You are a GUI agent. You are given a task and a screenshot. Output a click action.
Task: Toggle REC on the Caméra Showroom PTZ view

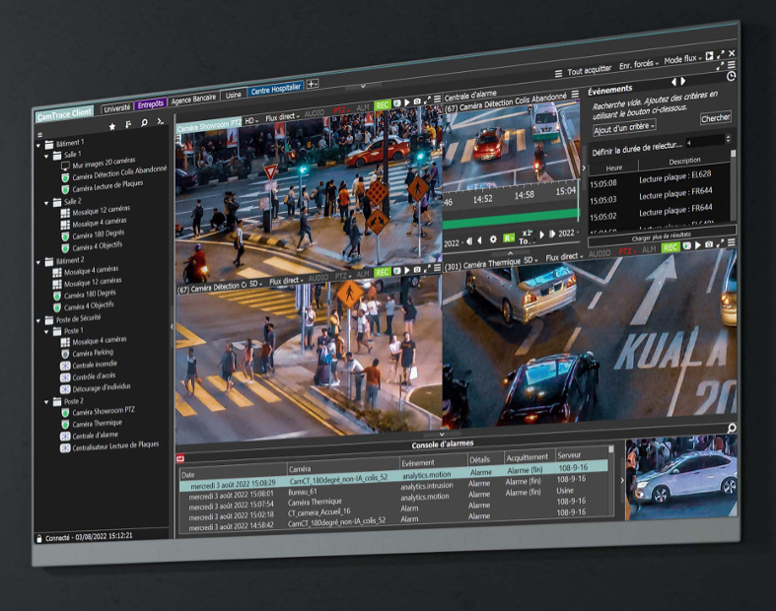click(x=383, y=105)
